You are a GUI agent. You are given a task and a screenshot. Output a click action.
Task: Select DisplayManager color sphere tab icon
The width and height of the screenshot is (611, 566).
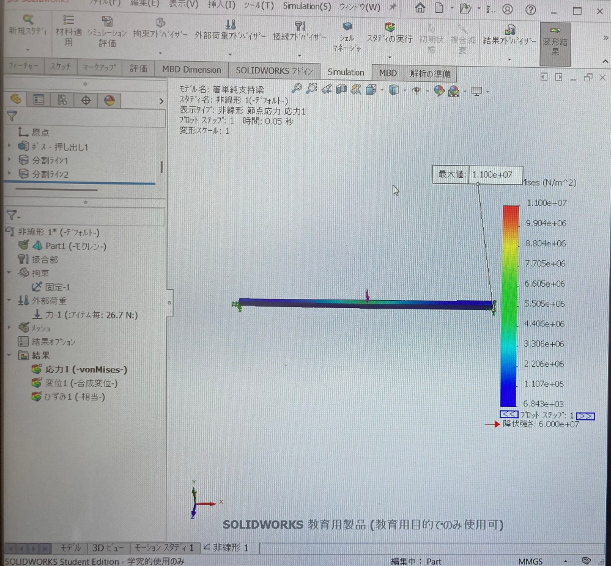(x=109, y=100)
